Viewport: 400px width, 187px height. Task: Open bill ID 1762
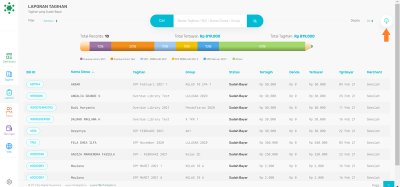[x=33, y=142]
